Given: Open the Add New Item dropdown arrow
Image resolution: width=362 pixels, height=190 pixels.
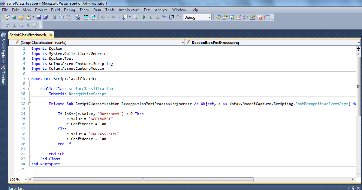Looking at the screenshot, I should pyautogui.click(x=33, y=18).
